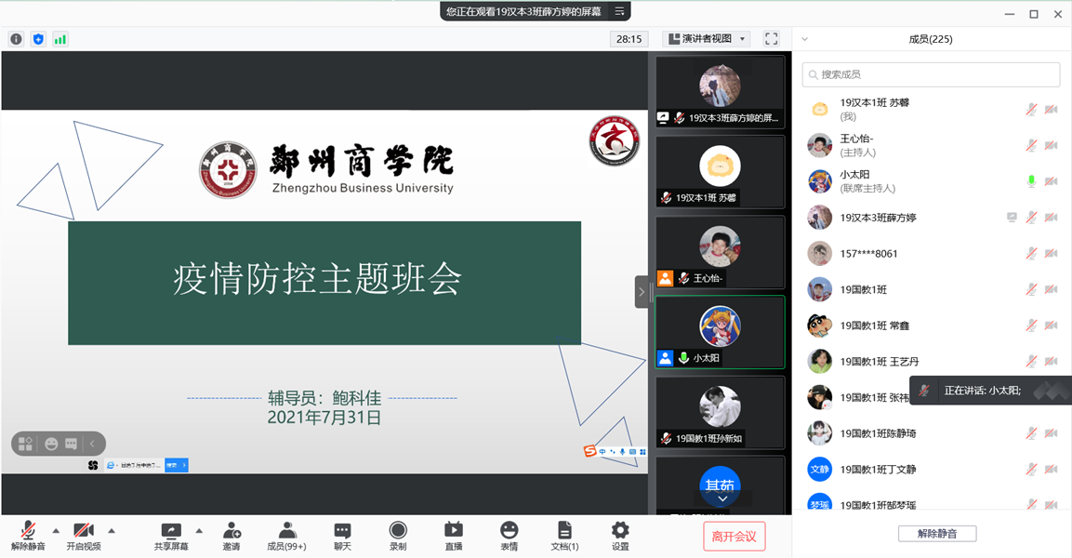Open the 文档(1) documents icon
The image size is (1072, 558).
pyautogui.click(x=564, y=536)
